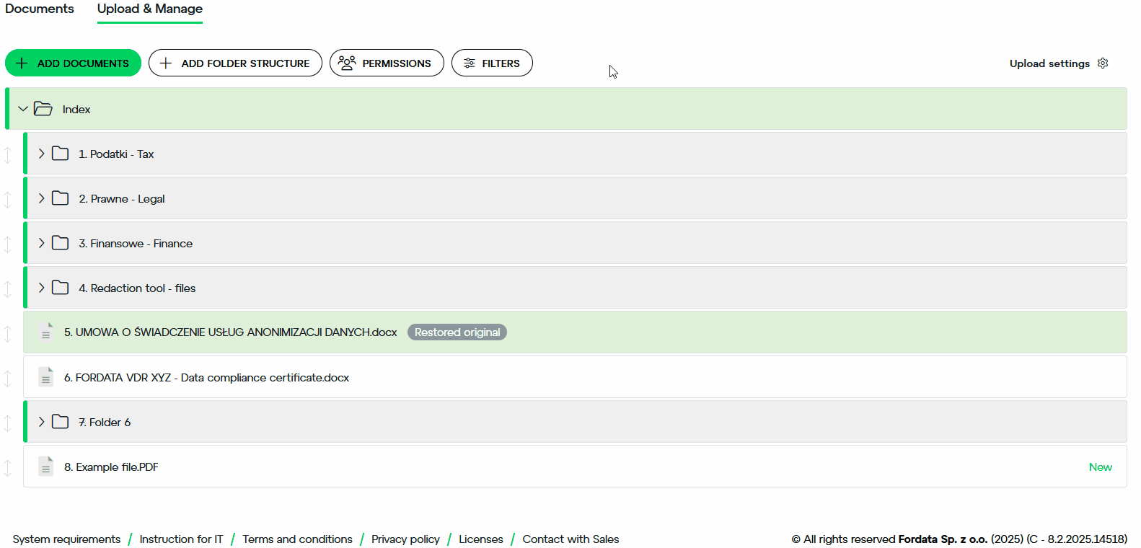Viewport: 1141px width, 548px height.
Task: Expand the 4. Redaction tool - files folder
Action: click(x=41, y=288)
